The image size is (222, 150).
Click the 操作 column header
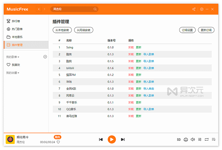[x=131, y=41]
